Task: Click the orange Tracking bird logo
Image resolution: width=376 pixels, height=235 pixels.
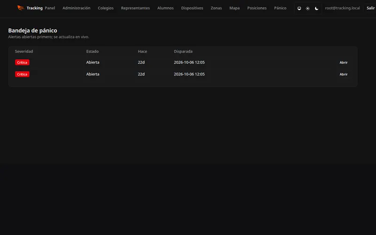Action: click(21, 8)
